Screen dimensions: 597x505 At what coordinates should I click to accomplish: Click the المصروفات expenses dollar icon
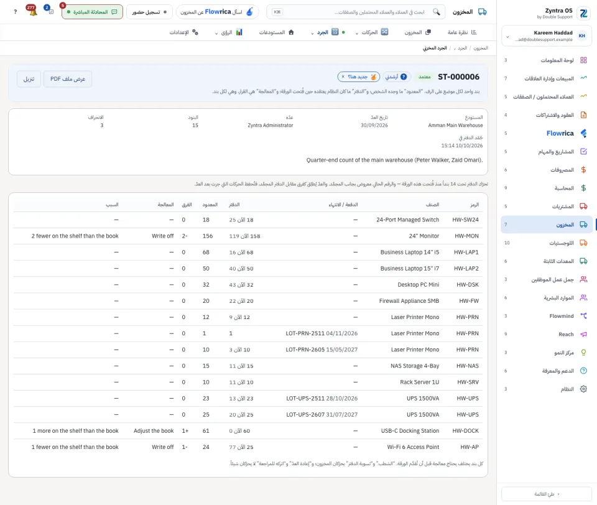click(583, 170)
